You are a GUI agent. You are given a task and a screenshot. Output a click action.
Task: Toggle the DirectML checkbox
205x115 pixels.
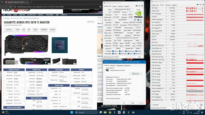pyautogui.click(x=136, y=51)
